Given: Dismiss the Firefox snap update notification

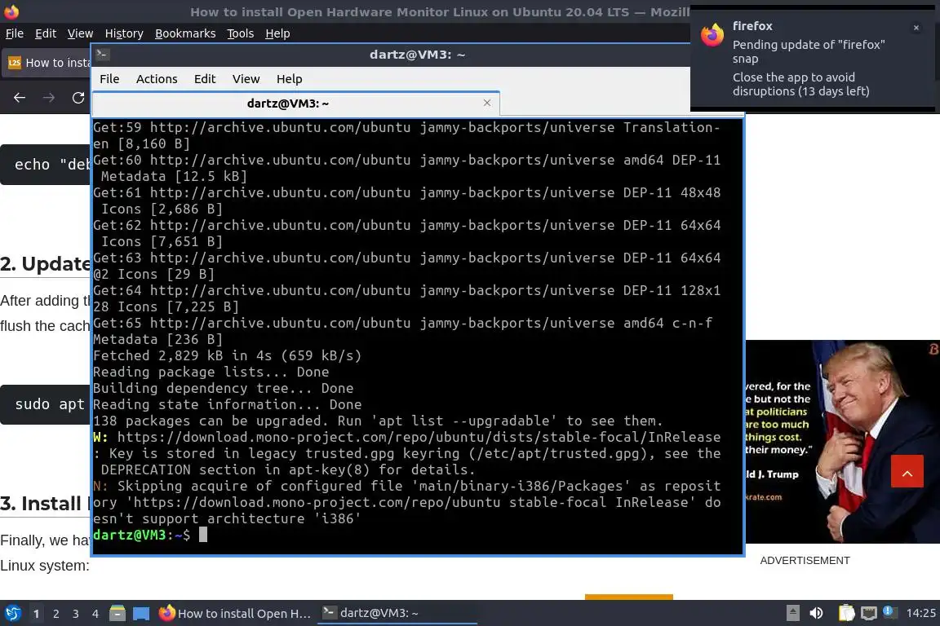Looking at the screenshot, I should (916, 28).
